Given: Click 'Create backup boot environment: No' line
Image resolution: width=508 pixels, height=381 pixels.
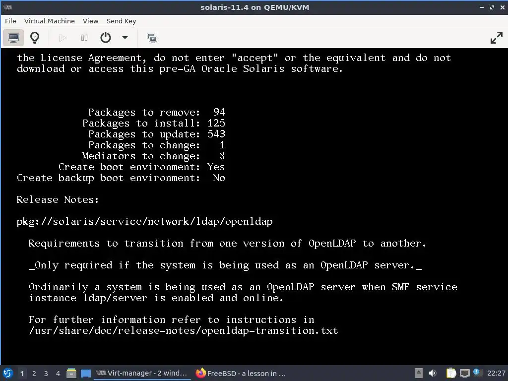Looking at the screenshot, I should tap(121, 178).
